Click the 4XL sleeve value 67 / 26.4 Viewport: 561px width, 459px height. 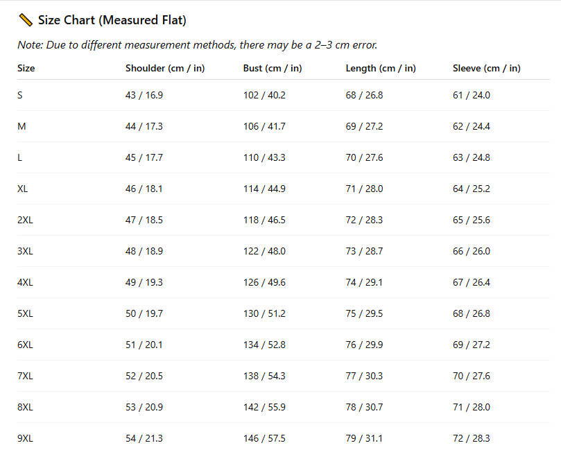tap(472, 282)
